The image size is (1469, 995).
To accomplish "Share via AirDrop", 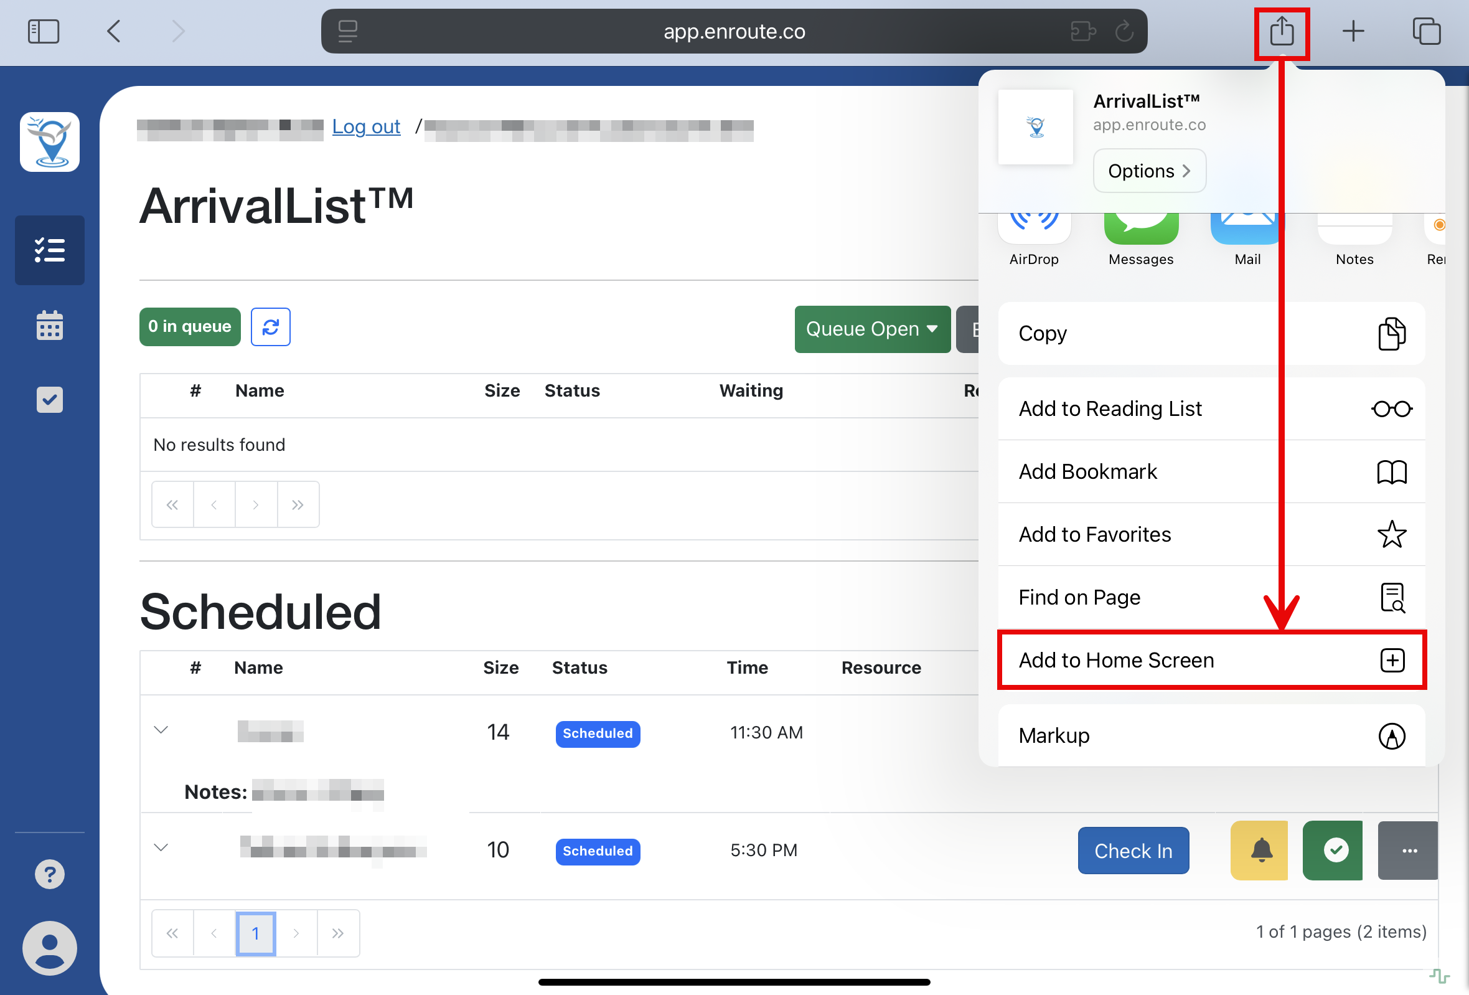I will tap(1033, 240).
